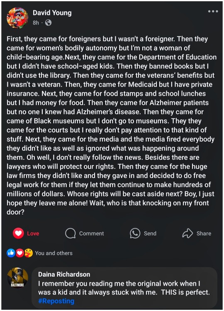The image size is (224, 311).
Task: Click the red heart reaction summary icon
Action: [x=19, y=253]
